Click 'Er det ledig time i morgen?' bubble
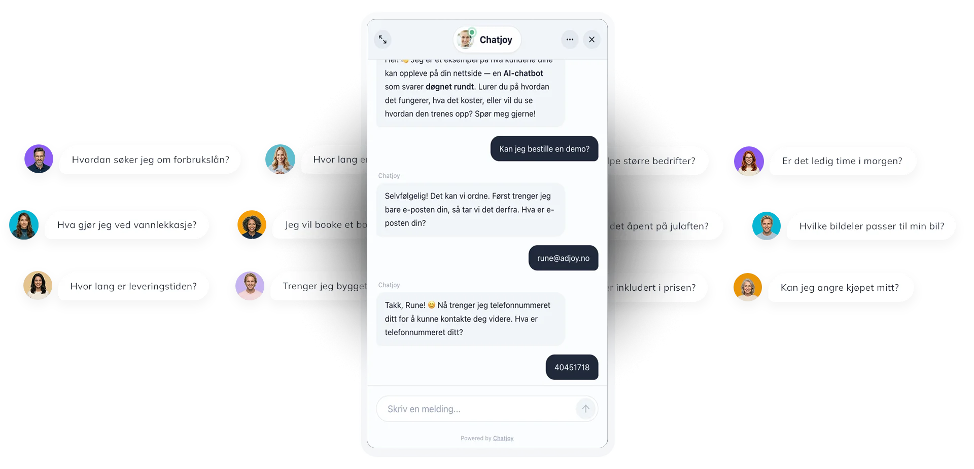 point(842,161)
